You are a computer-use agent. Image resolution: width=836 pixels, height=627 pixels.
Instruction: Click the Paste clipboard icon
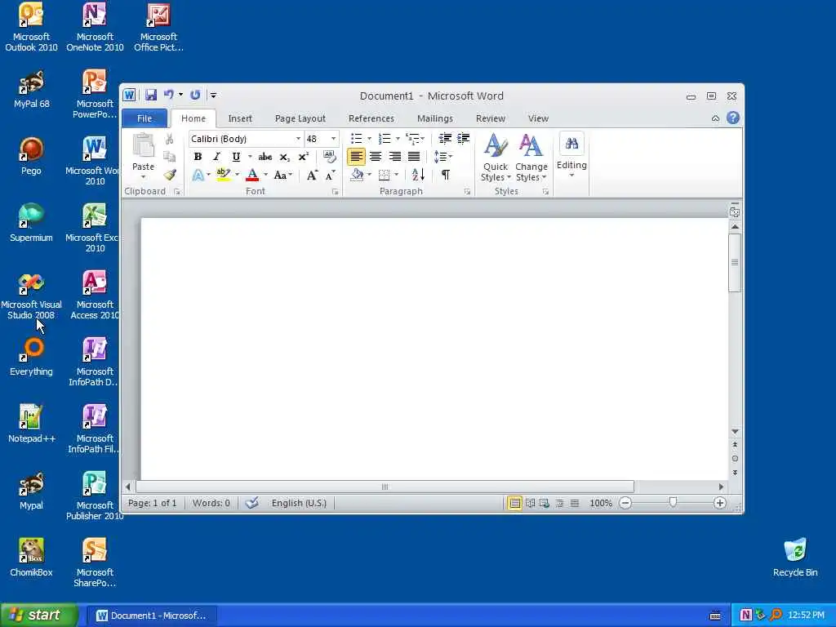[x=143, y=145]
